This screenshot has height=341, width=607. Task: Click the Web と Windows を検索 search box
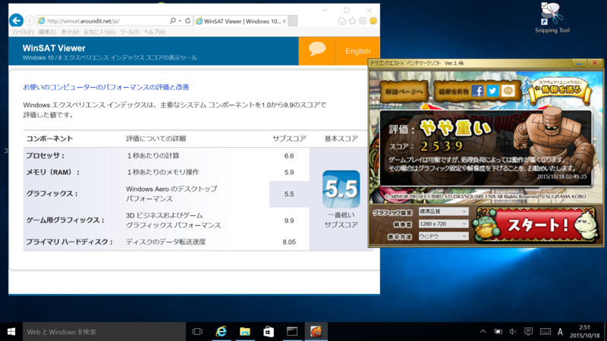point(104,332)
